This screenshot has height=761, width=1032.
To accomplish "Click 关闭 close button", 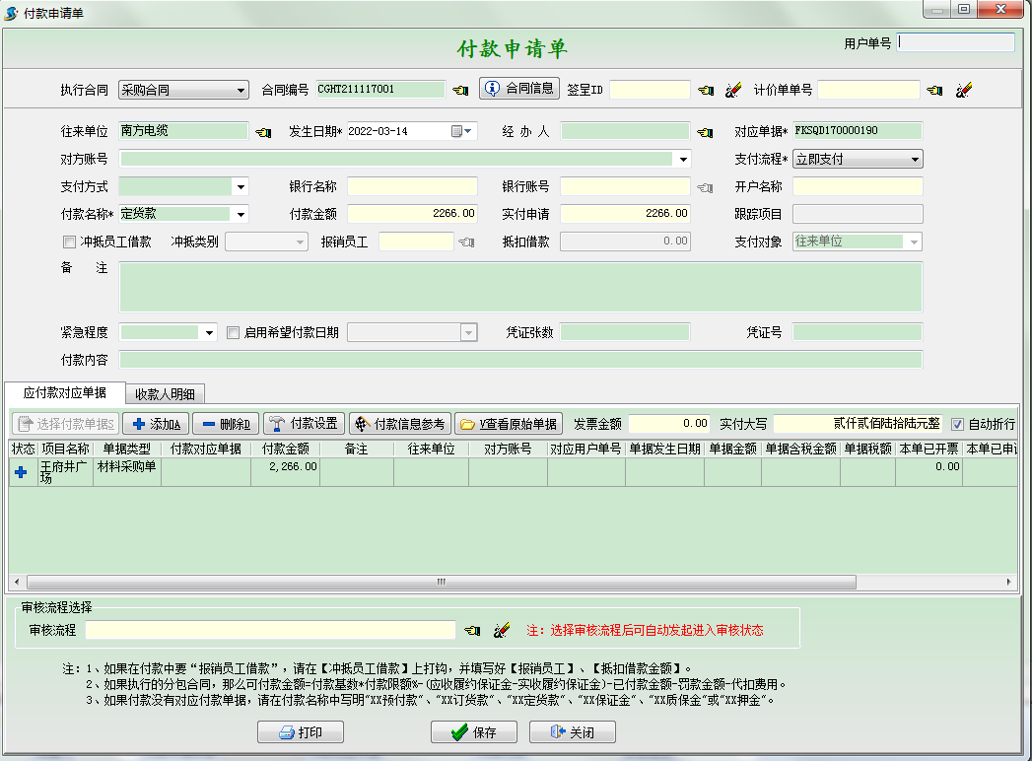I will coord(573,732).
